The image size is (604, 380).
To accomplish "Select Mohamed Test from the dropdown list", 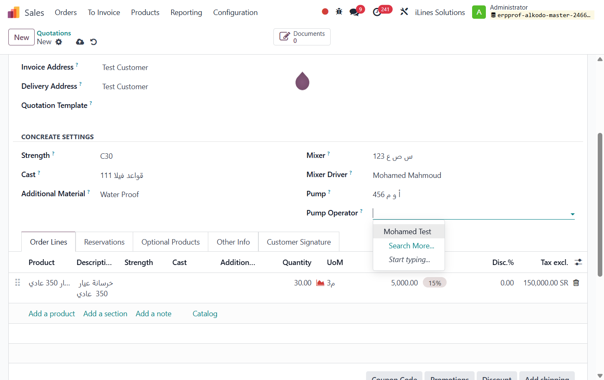I will [409, 232].
